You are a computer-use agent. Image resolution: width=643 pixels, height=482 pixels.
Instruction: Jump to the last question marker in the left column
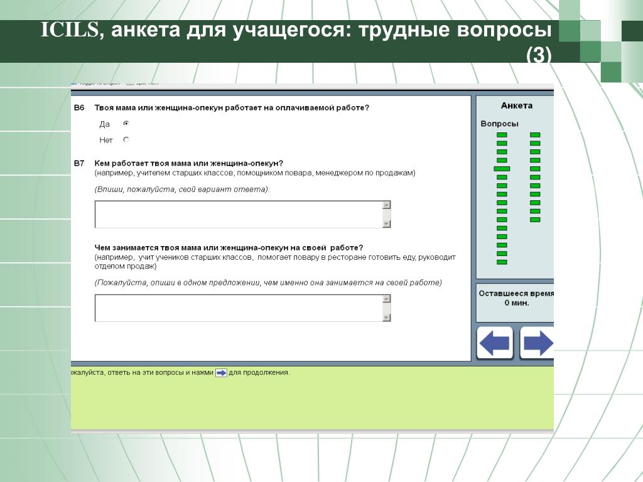coord(502,262)
